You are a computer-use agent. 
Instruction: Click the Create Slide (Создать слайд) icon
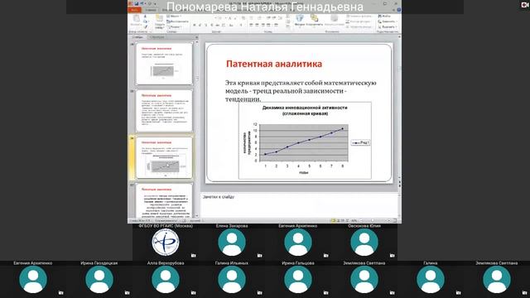pyautogui.click(x=159, y=18)
